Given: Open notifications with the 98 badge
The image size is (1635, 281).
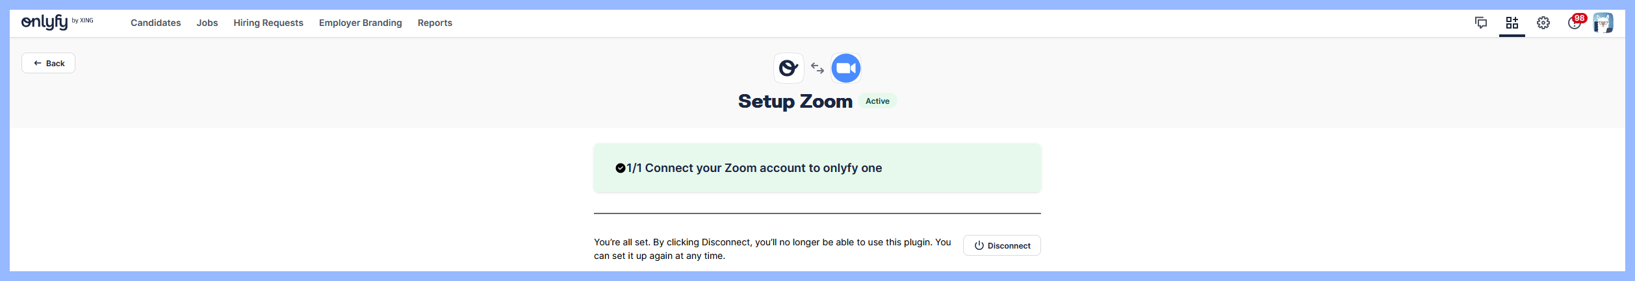Looking at the screenshot, I should pos(1575,23).
